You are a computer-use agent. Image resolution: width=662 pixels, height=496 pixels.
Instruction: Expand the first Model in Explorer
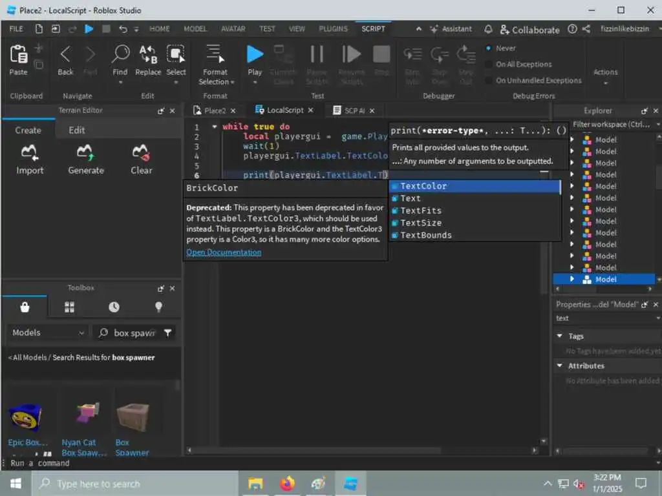572,139
